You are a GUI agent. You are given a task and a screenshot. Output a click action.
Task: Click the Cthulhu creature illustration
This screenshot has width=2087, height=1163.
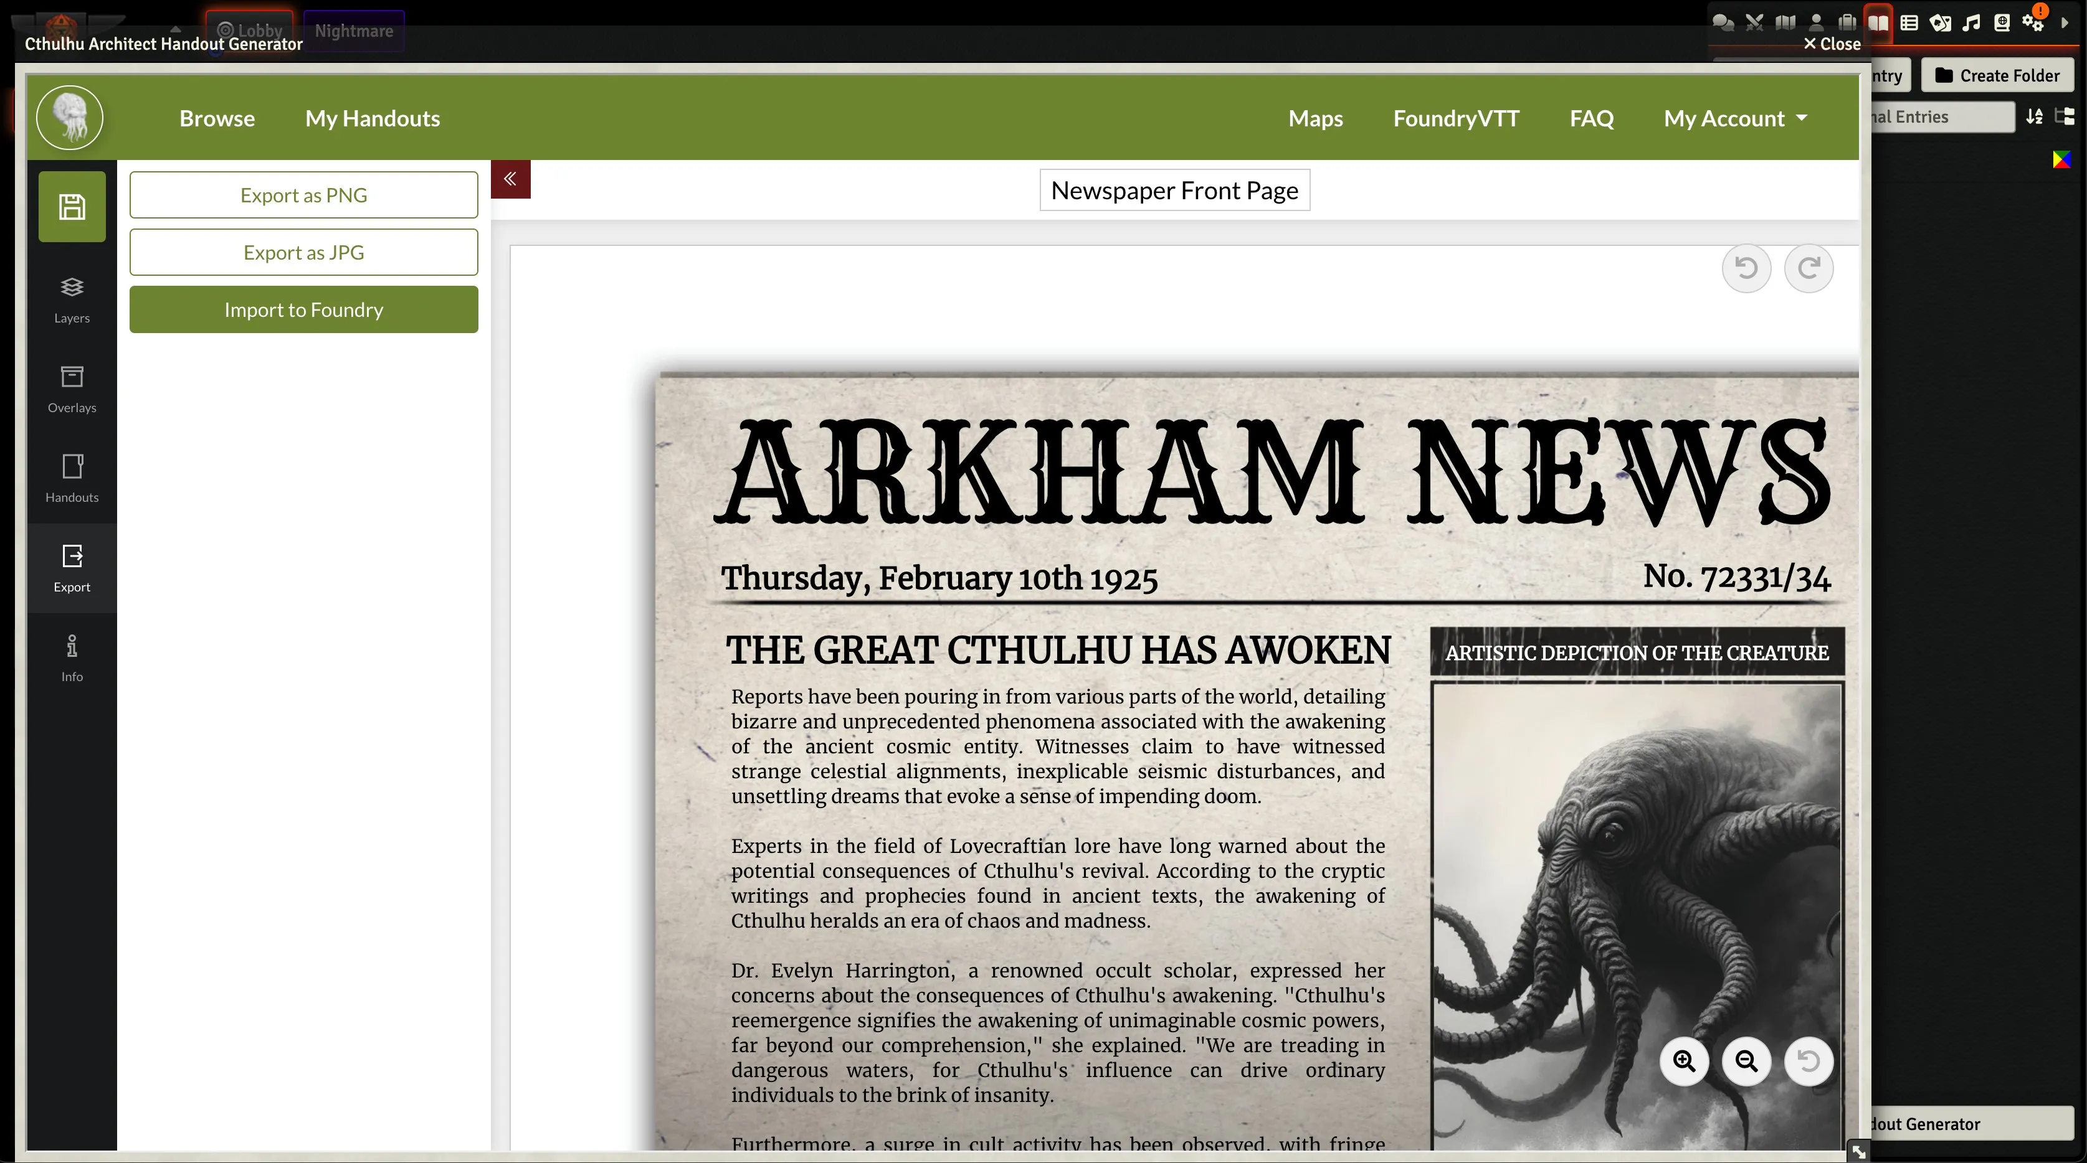[x=1637, y=915]
